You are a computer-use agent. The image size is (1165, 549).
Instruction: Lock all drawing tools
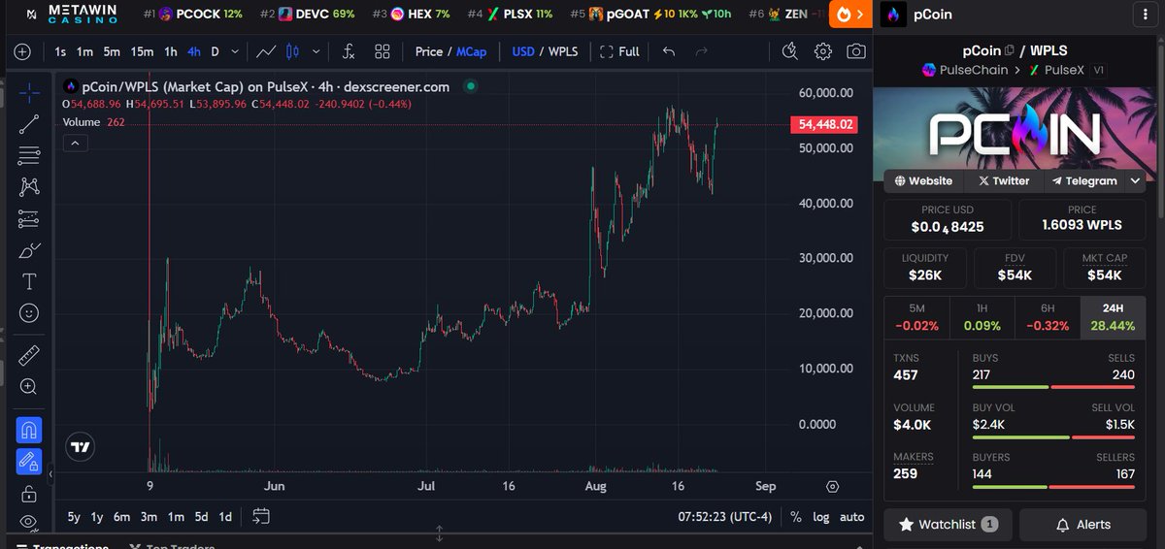[29, 493]
